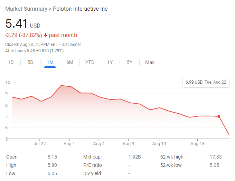Click the Disclaimer link
This screenshot has width=235, height=181.
71,45
